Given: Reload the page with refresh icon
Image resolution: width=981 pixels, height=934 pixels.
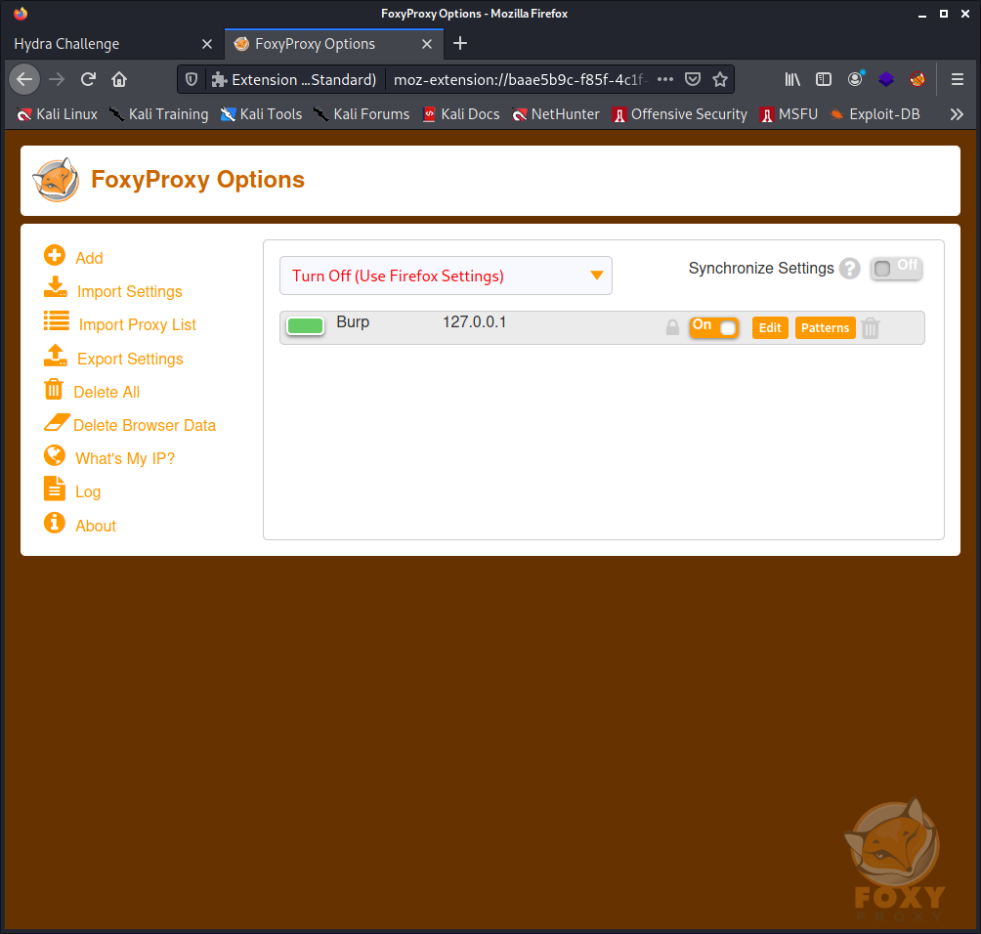Looking at the screenshot, I should point(88,79).
